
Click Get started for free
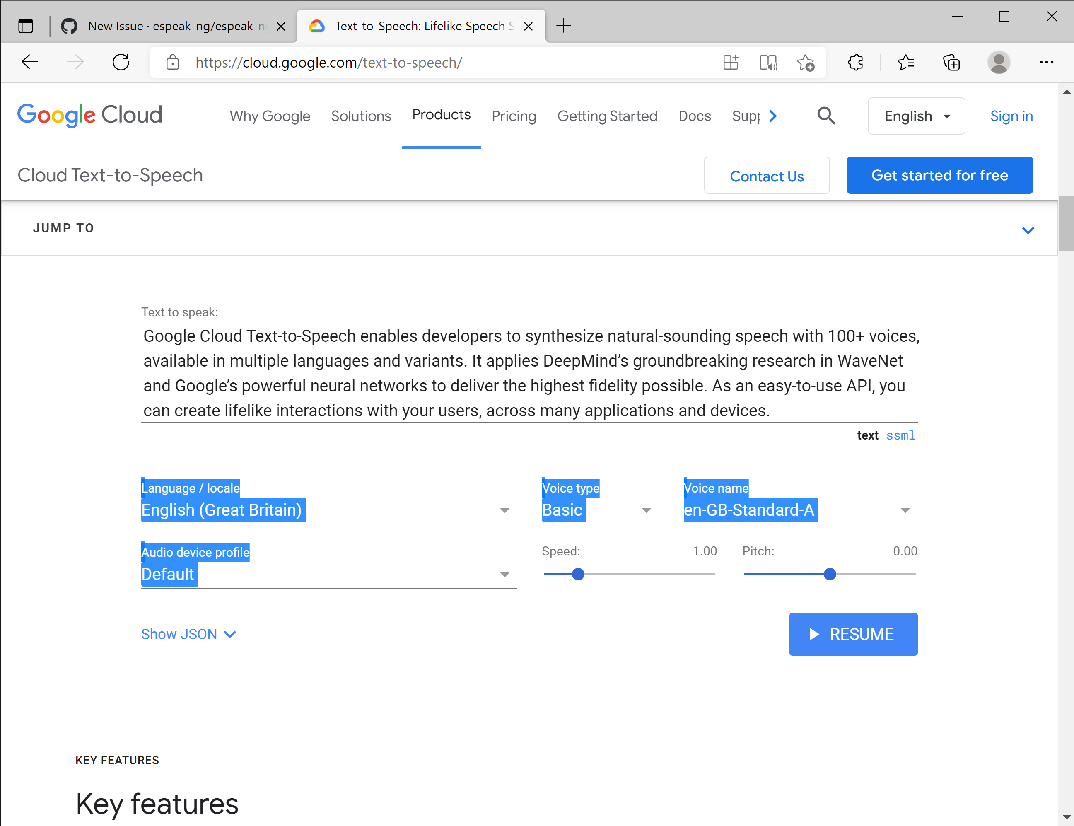939,176
